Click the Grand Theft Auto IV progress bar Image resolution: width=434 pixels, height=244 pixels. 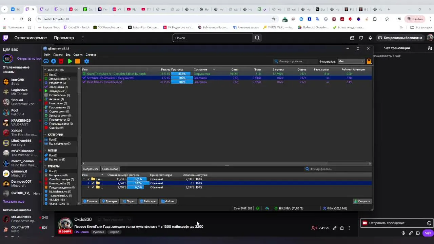click(x=182, y=74)
